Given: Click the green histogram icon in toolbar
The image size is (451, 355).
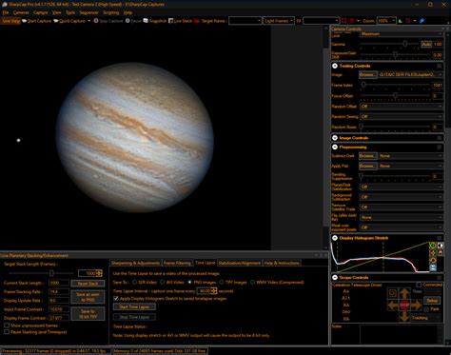Looking at the screenshot, I should pyautogui.click(x=401, y=21).
